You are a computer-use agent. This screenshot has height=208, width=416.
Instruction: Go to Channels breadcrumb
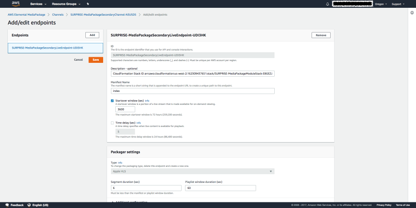point(58,15)
